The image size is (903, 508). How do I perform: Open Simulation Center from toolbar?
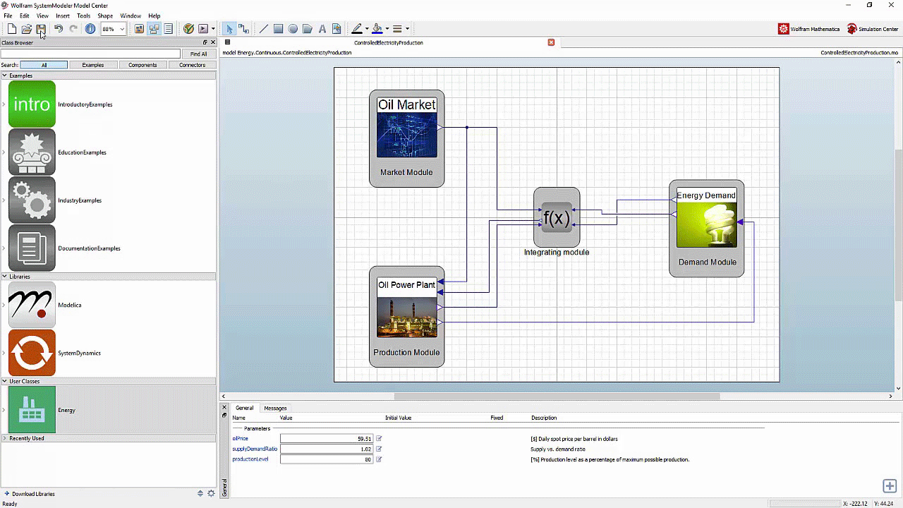tap(873, 29)
